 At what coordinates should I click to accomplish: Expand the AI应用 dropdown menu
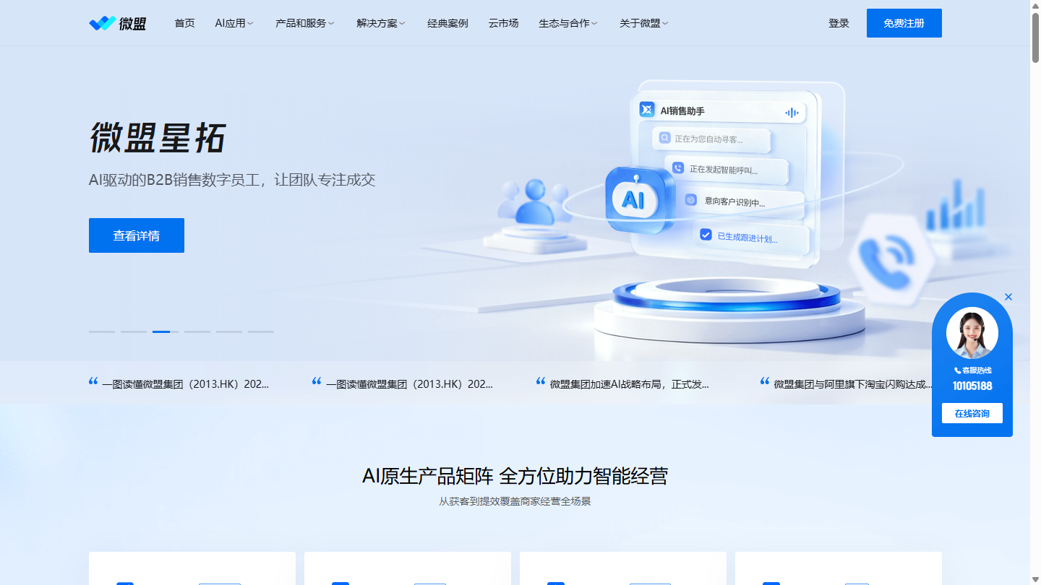tap(234, 23)
